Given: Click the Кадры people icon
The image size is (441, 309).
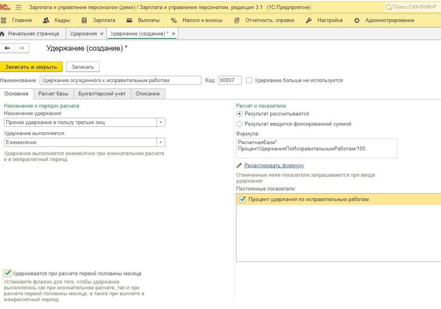Looking at the screenshot, I should 46,20.
